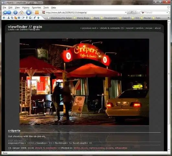Open the Web Clipboard icon
The width and height of the screenshot is (172, 156).
[30, 18]
